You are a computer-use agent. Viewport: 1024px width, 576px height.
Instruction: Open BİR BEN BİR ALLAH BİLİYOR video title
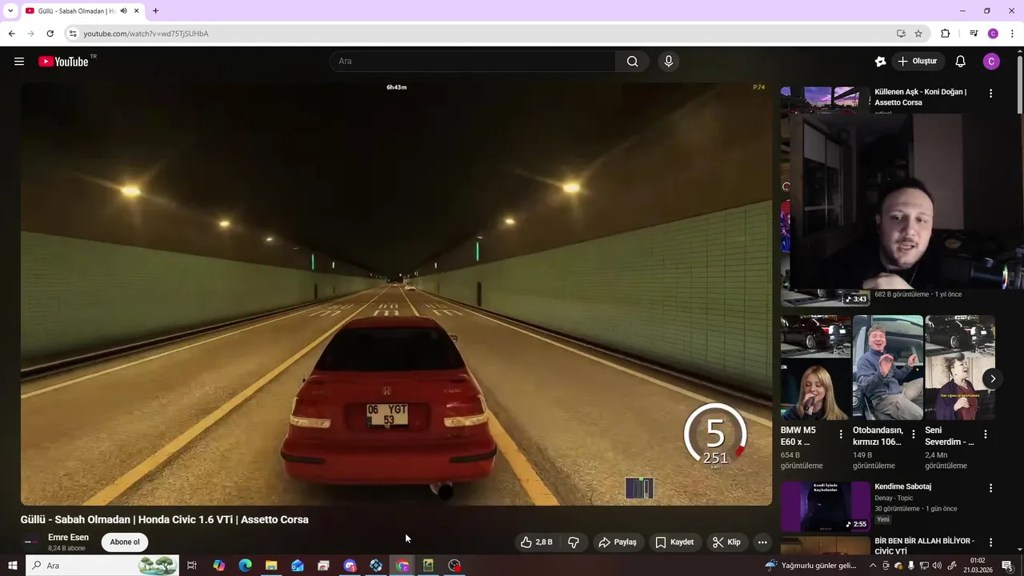pos(925,546)
